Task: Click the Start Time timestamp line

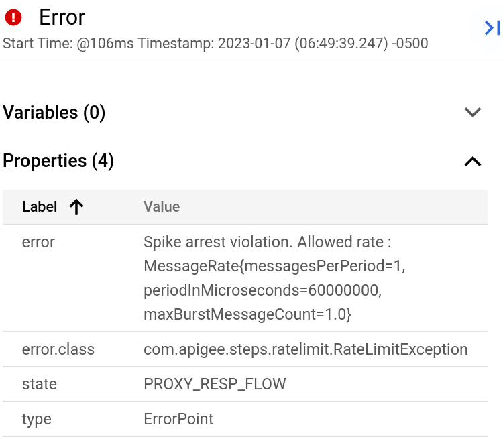Action: (x=215, y=44)
